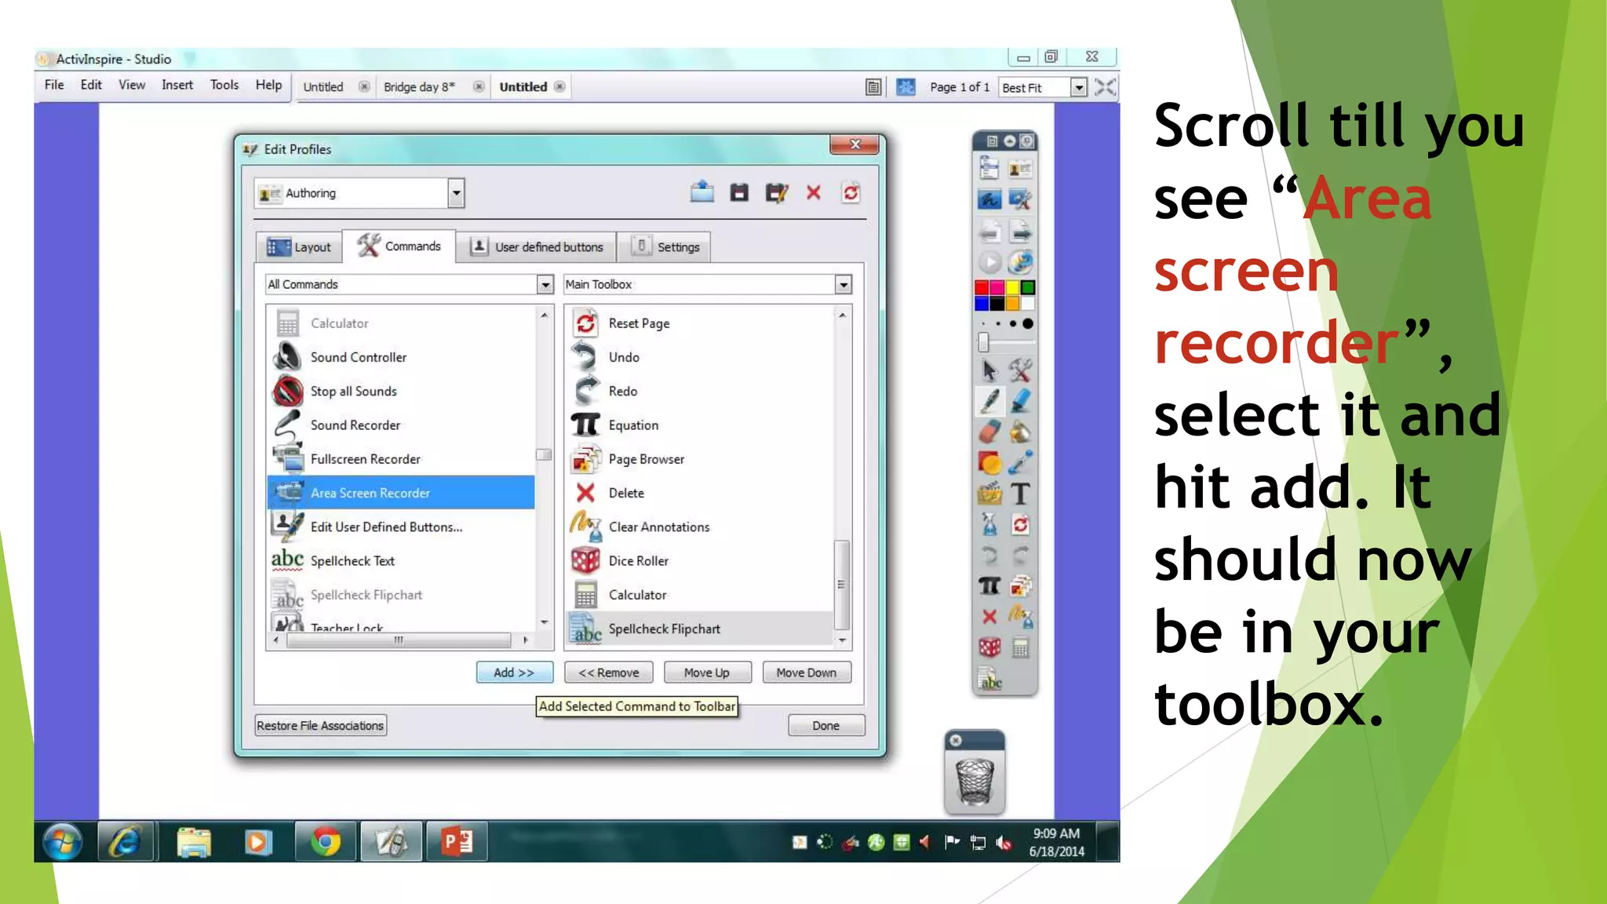Open the Authoring profile dropdown
This screenshot has height=904, width=1607.
456,193
